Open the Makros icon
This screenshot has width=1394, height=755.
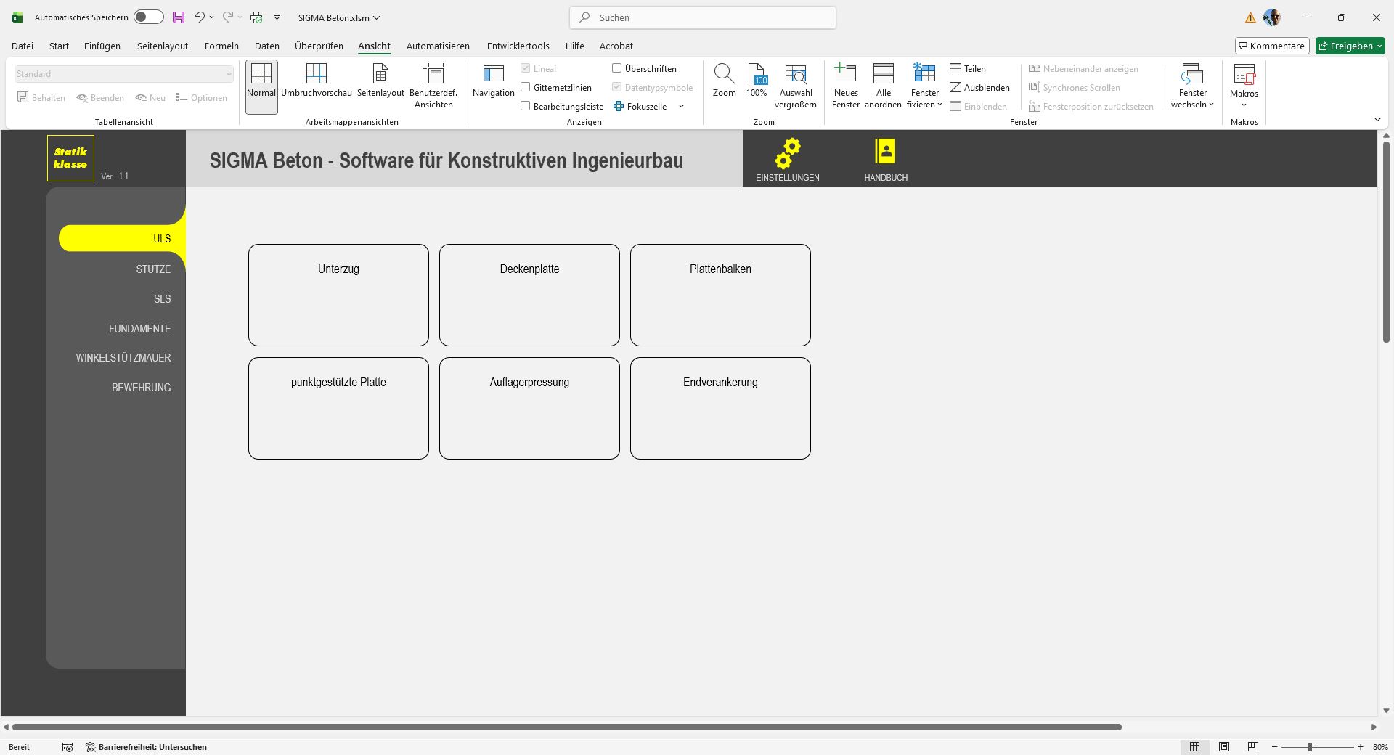point(1244,75)
